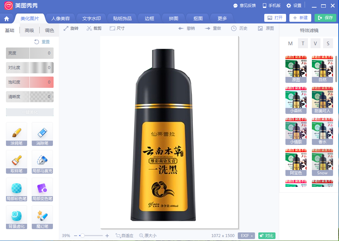Click 撤销 undo

pos(186,28)
